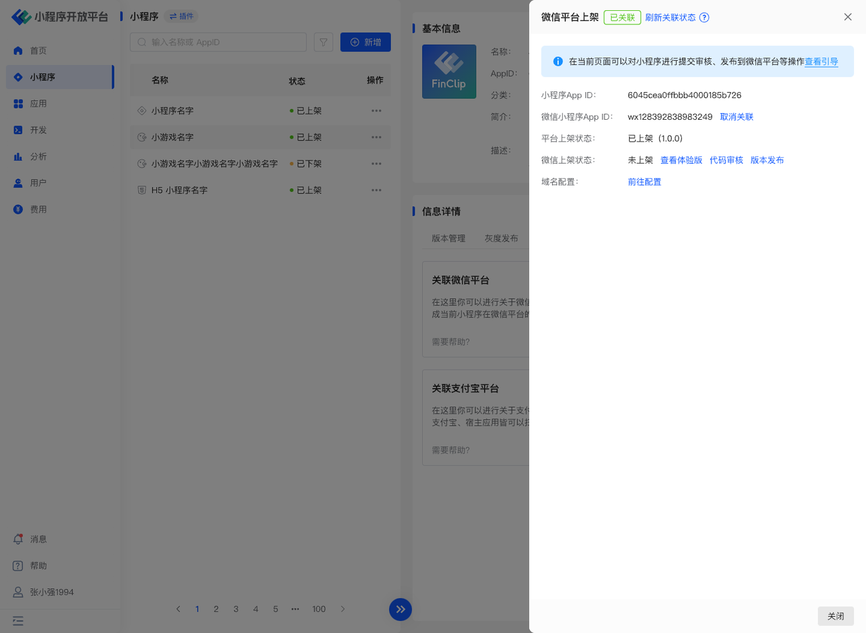Go to 开发 in the sidebar
The image size is (866, 633).
(x=39, y=130)
